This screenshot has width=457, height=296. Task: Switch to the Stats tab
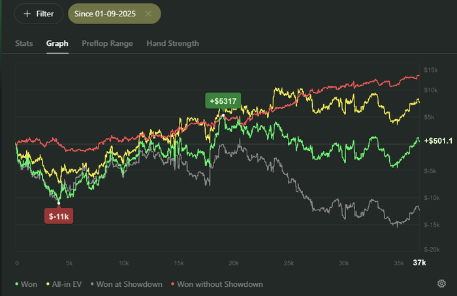pyautogui.click(x=24, y=43)
